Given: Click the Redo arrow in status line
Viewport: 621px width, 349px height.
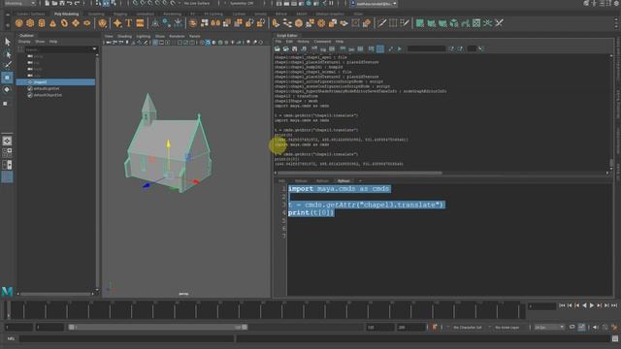Looking at the screenshot, I should tap(78, 3).
